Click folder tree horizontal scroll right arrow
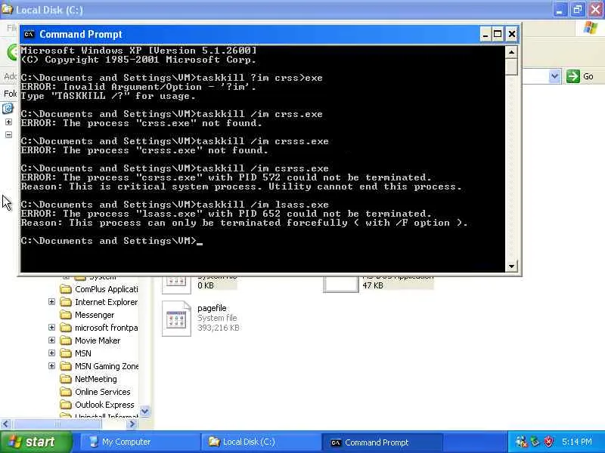 [132, 424]
